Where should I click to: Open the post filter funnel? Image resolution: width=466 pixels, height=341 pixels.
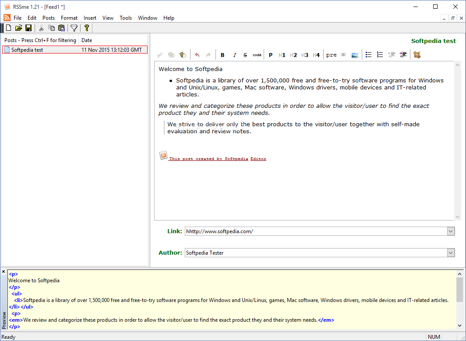click(x=74, y=28)
